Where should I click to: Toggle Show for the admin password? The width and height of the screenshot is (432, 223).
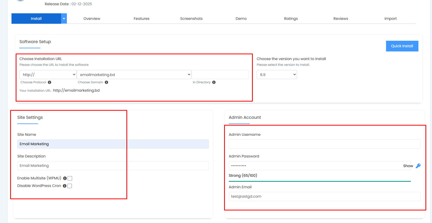pyautogui.click(x=408, y=166)
